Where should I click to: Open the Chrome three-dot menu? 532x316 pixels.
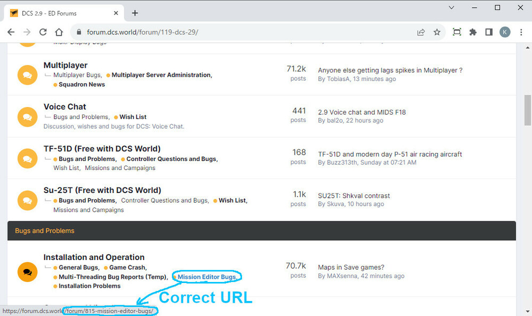521,32
